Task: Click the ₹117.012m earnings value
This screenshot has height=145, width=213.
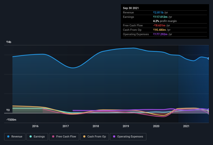Action: 160,17
